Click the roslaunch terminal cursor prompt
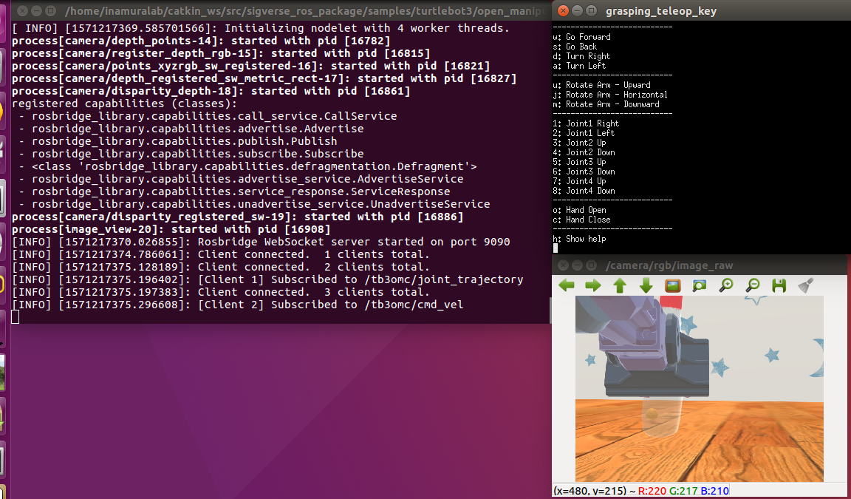The image size is (851, 499). click(16, 317)
